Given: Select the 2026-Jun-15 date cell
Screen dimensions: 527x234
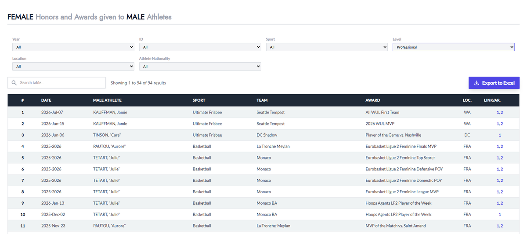Looking at the screenshot, I should pos(52,124).
